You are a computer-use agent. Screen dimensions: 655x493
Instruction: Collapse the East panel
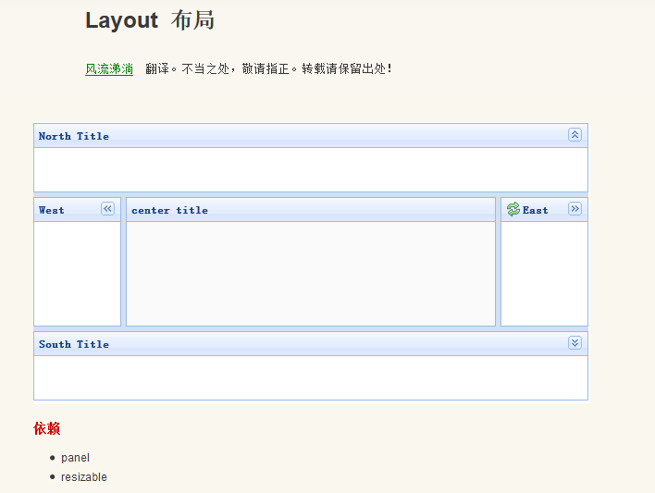point(575,208)
